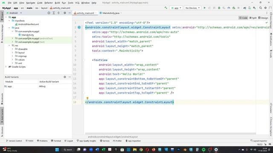Expand the layout folder
This screenshot has height=153, width=273.
(12, 53)
